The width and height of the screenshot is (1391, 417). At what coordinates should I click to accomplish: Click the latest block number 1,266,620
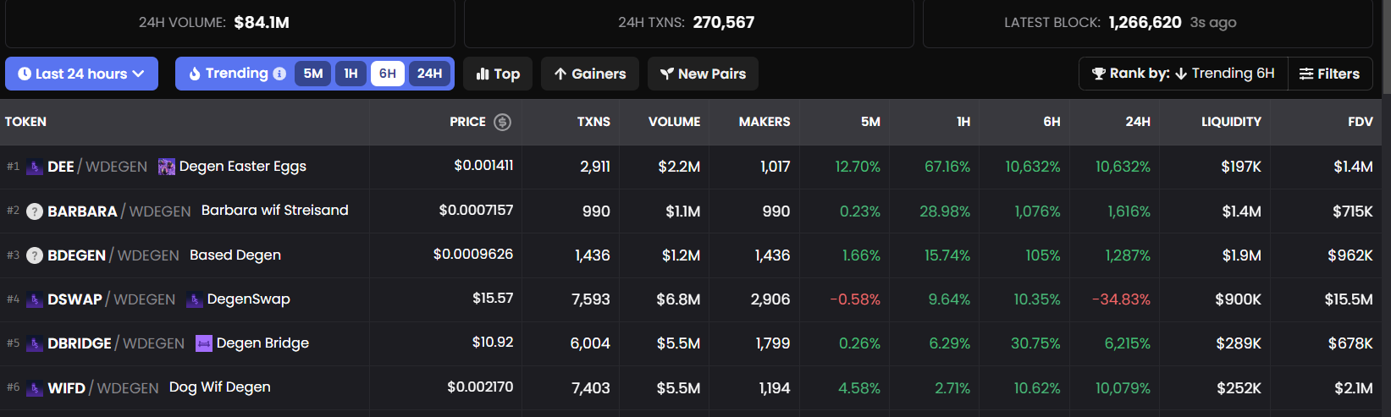click(x=1145, y=23)
